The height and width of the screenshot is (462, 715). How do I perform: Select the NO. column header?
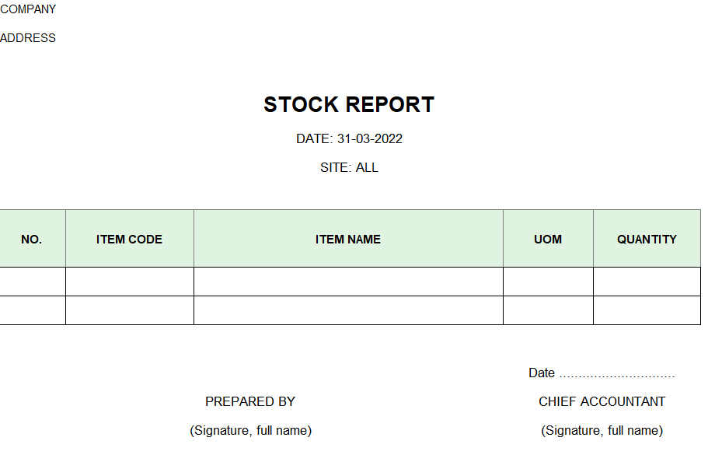click(x=31, y=239)
